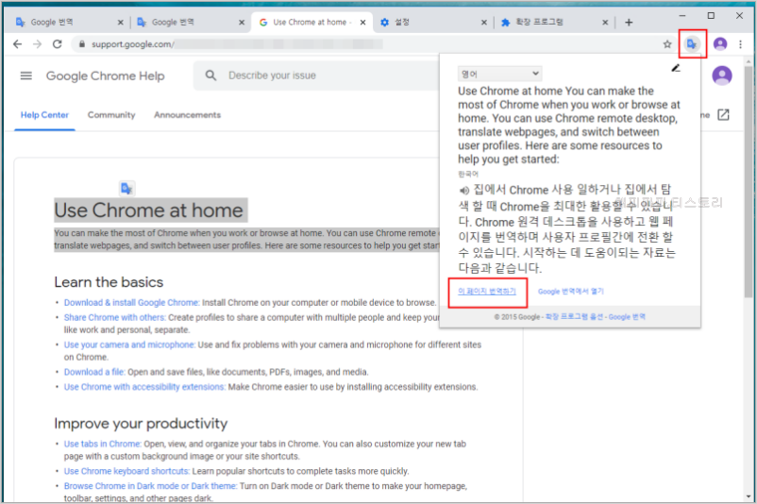
Task: Open 확장 프로그램 옵션 link in popup footer
Action: coord(574,317)
